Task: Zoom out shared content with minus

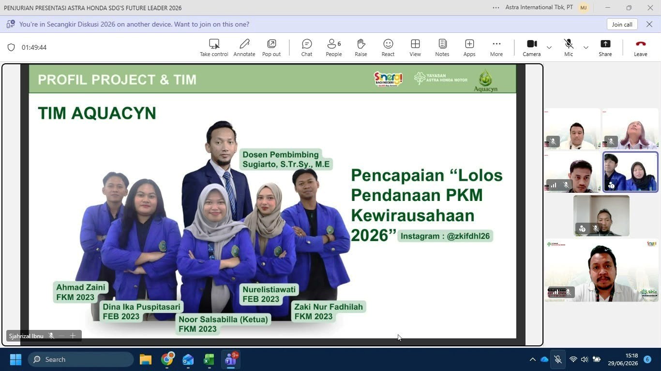Action: click(x=61, y=336)
